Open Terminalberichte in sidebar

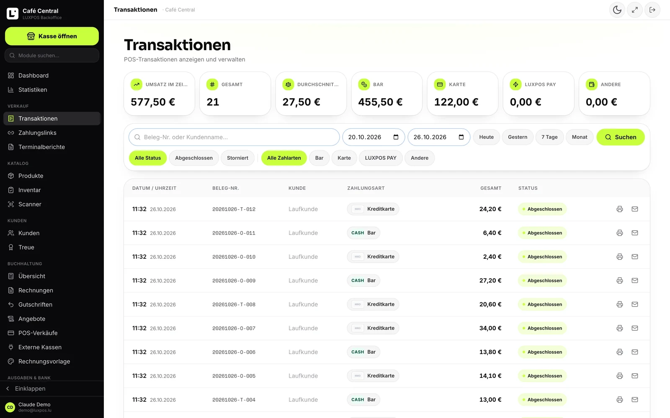52,147
